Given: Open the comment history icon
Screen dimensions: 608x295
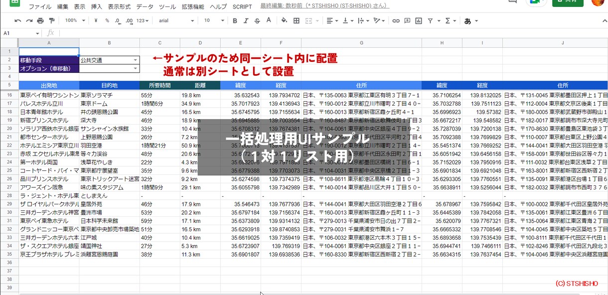Looking at the screenshot, I should [513, 2].
